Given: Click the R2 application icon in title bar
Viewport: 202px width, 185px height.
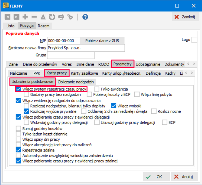Looking at the screenshot, I should coord(5,6).
